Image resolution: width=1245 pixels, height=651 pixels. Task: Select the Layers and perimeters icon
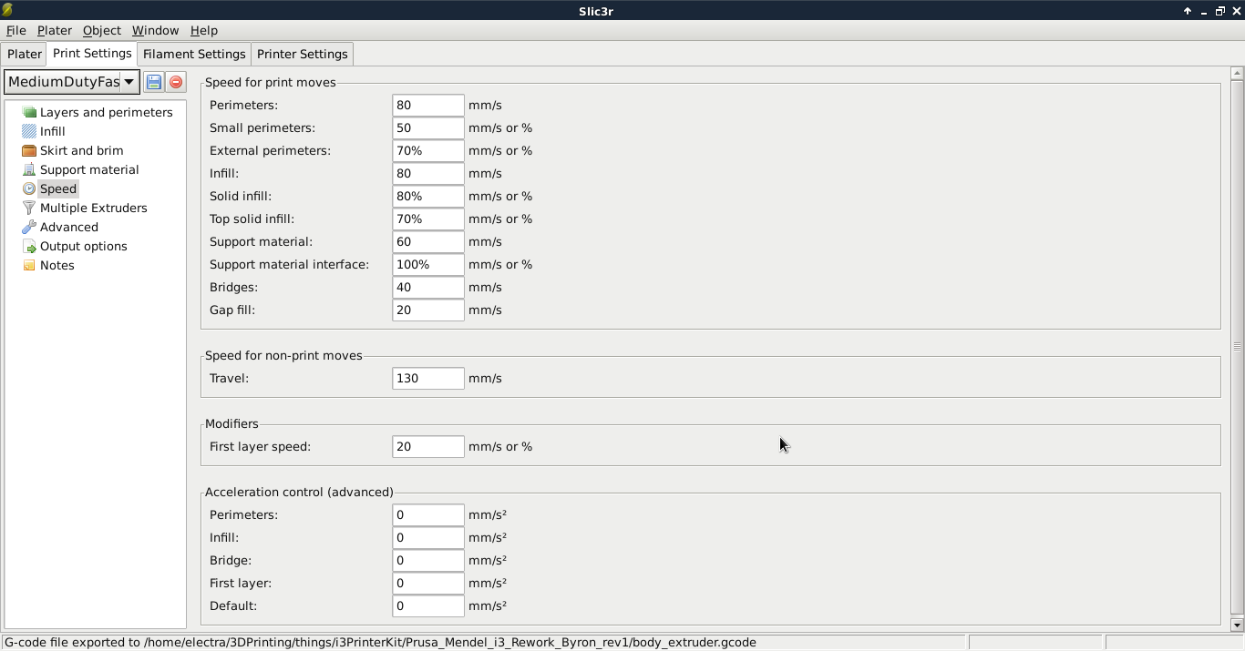pyautogui.click(x=29, y=112)
